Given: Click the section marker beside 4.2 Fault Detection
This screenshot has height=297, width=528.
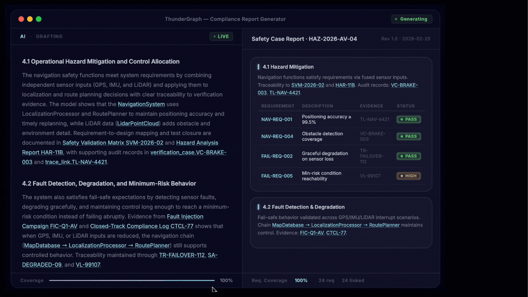Looking at the screenshot, I should [259, 207].
